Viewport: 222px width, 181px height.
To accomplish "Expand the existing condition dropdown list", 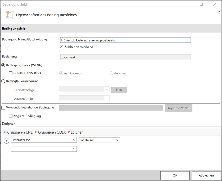I will (111, 108).
